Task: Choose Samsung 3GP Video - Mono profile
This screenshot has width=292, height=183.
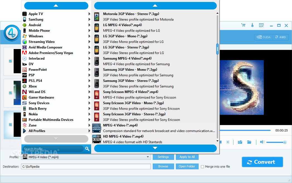Action: pos(154,72)
